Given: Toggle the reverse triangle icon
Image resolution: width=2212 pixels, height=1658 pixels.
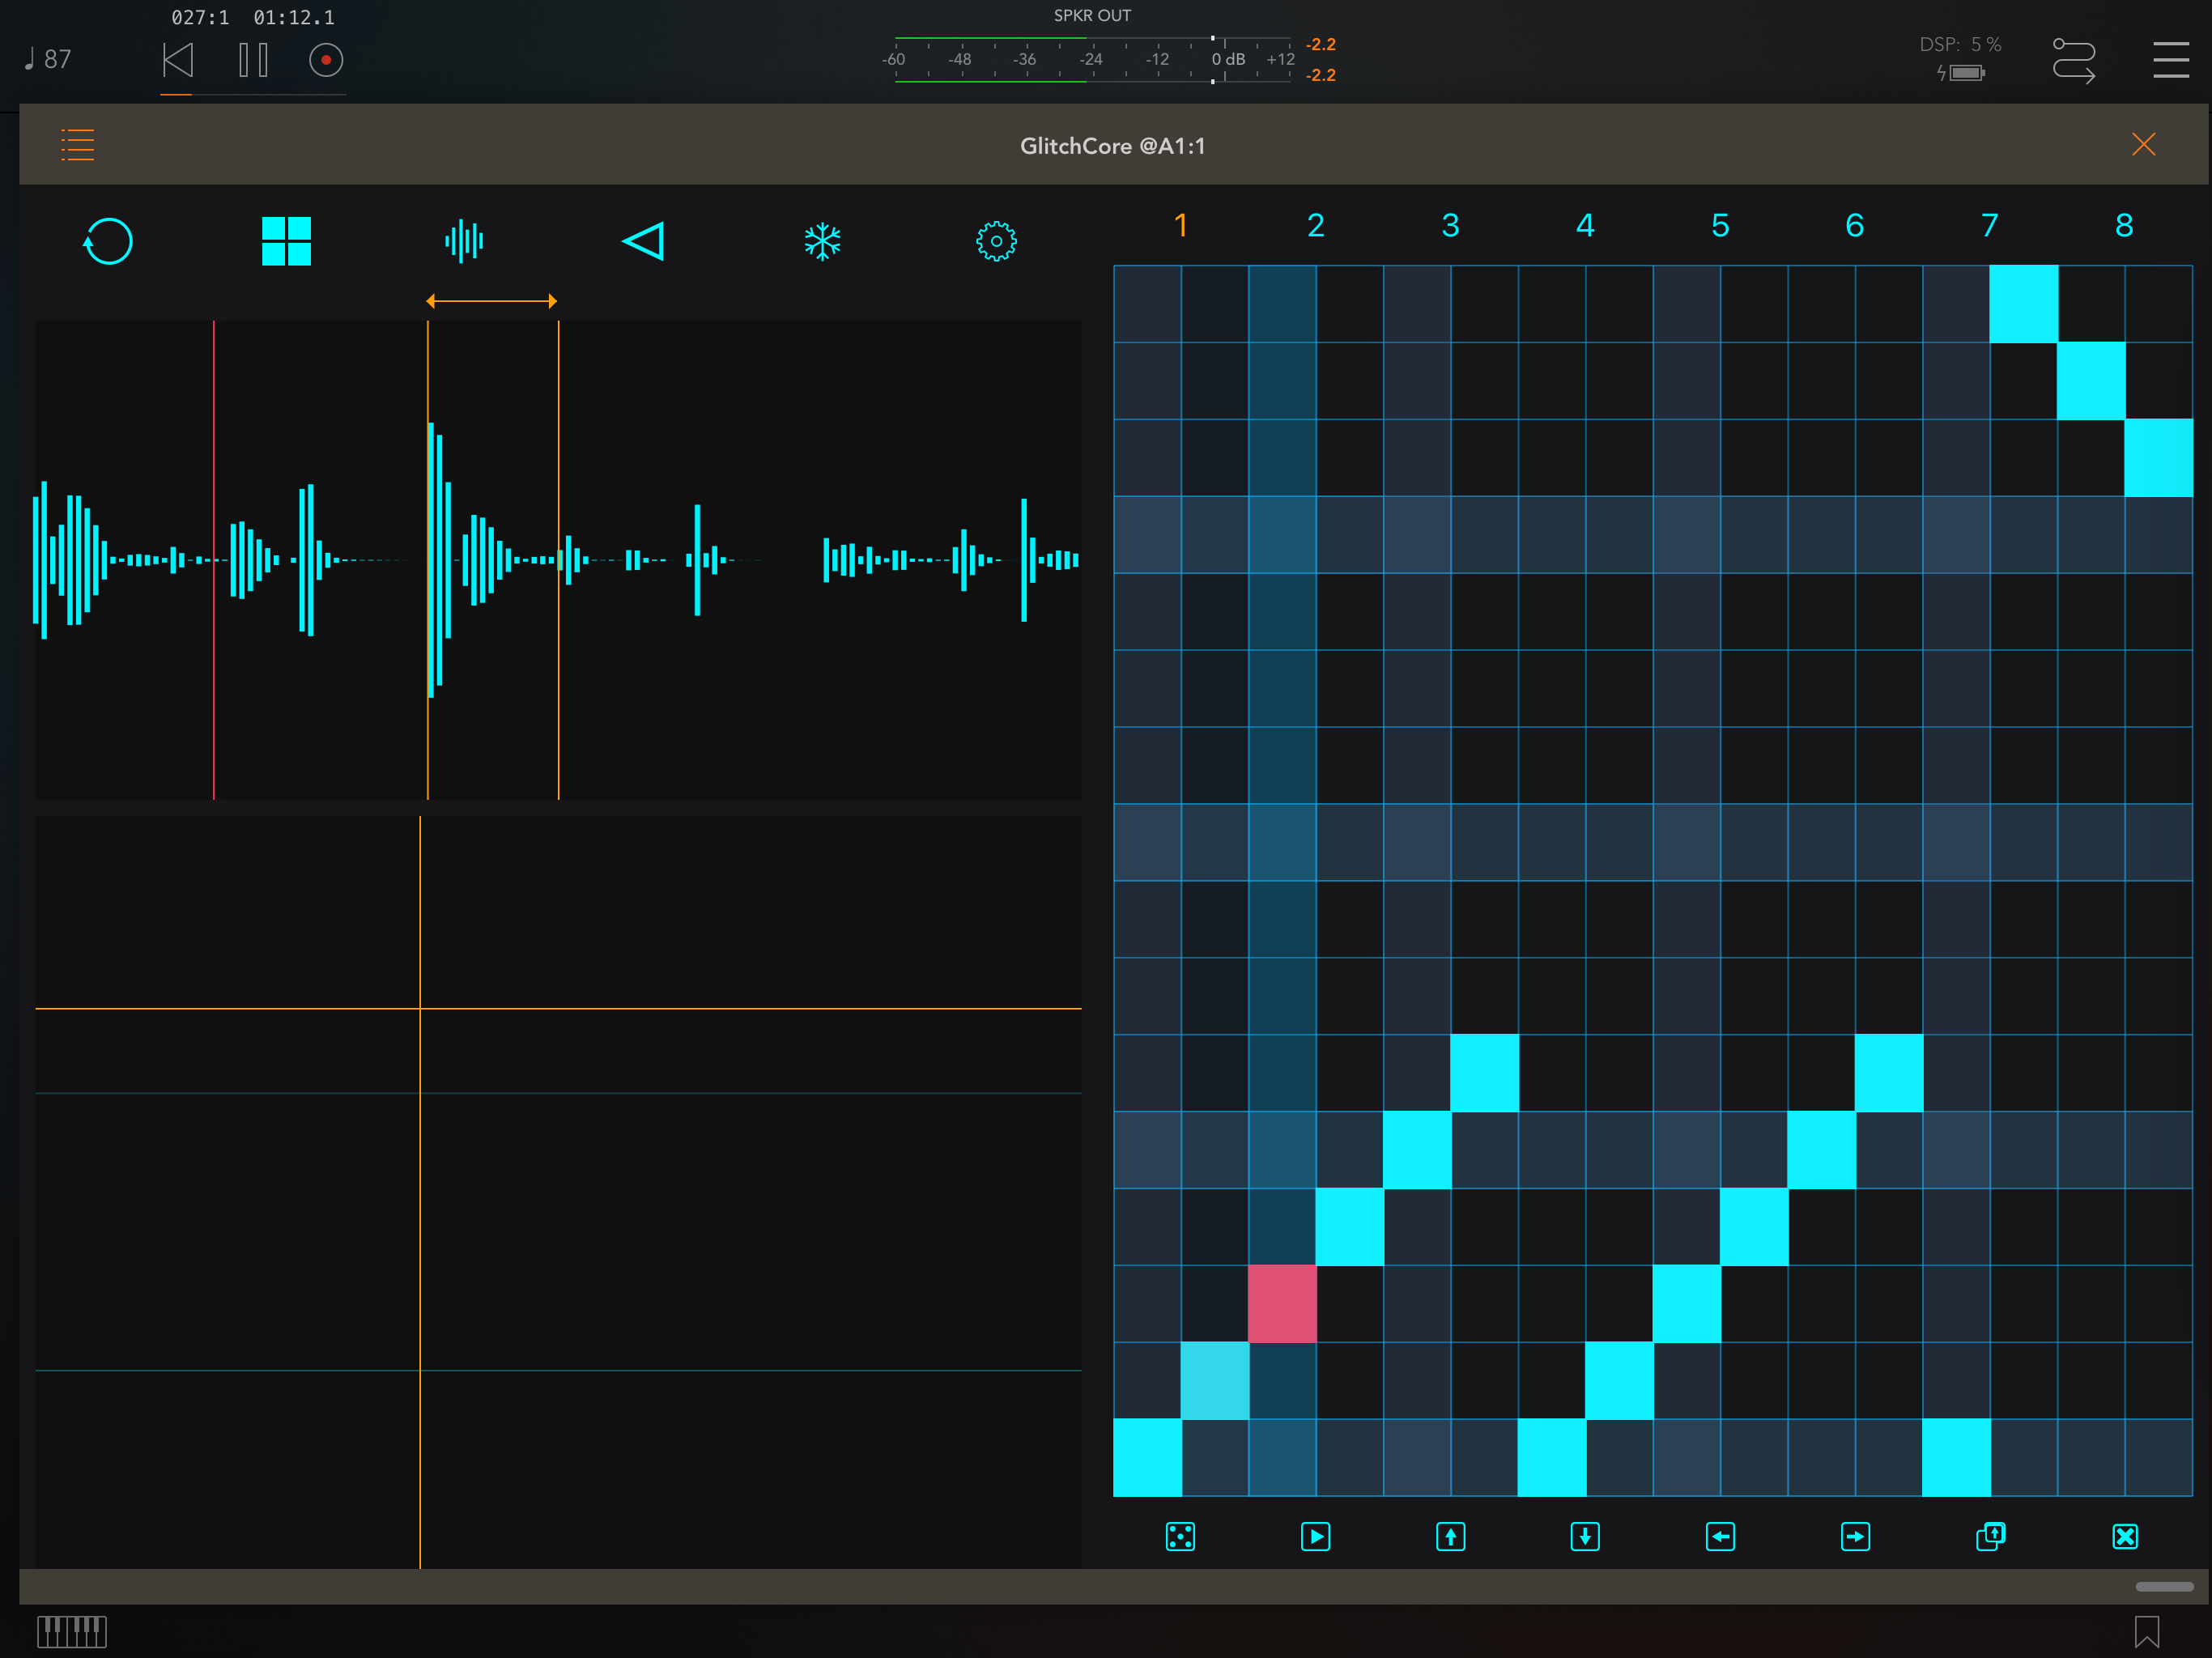Looking at the screenshot, I should pyautogui.click(x=643, y=241).
